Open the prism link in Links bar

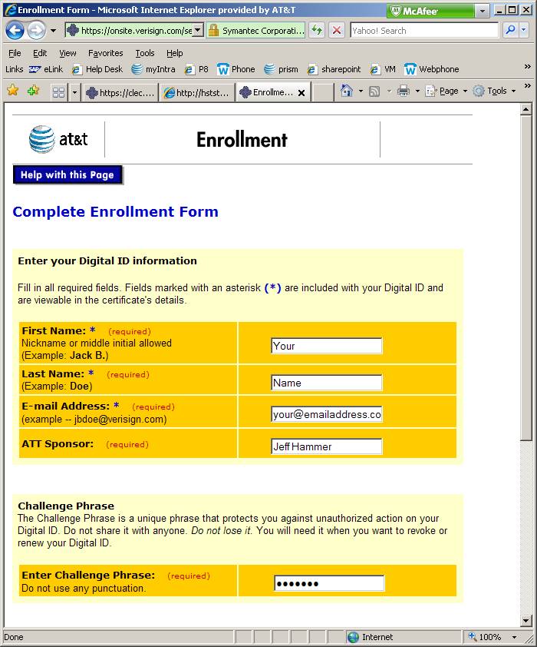tap(281, 69)
